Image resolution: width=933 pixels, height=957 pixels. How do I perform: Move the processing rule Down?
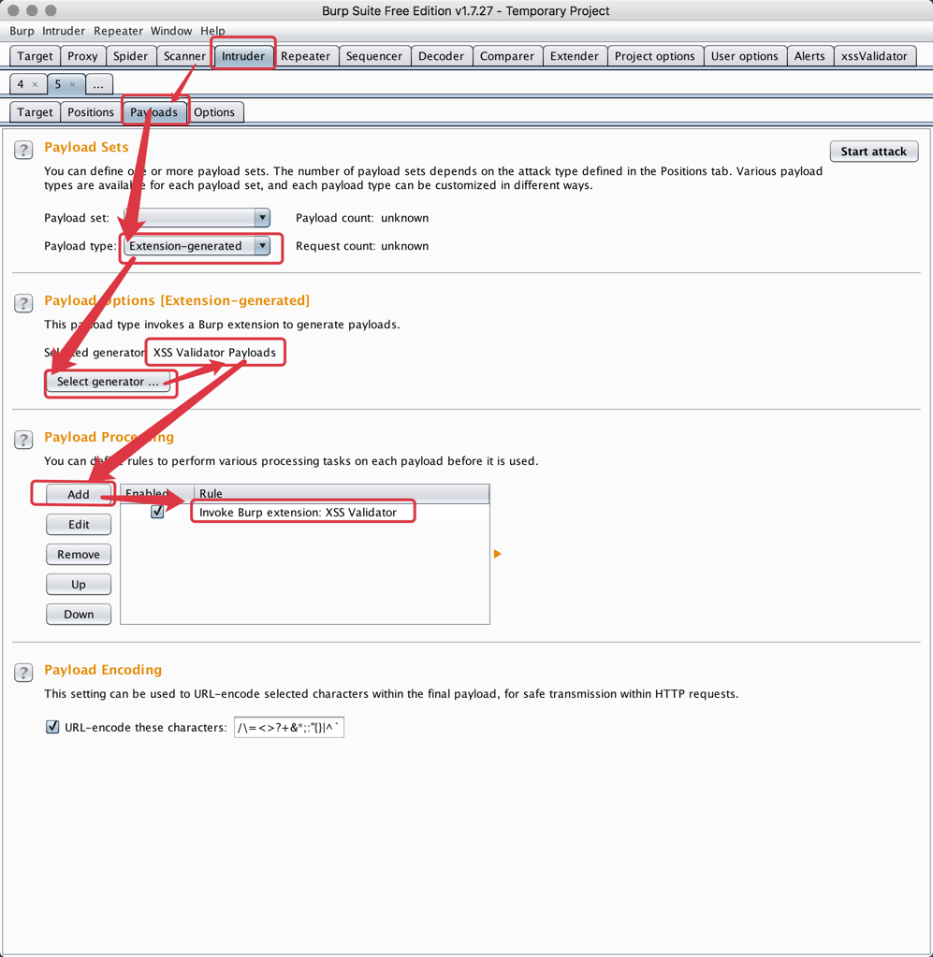pyautogui.click(x=79, y=614)
